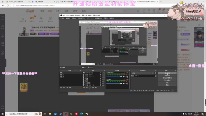Open transition properties gear icon
206x116 pixels.
pos(156,73)
